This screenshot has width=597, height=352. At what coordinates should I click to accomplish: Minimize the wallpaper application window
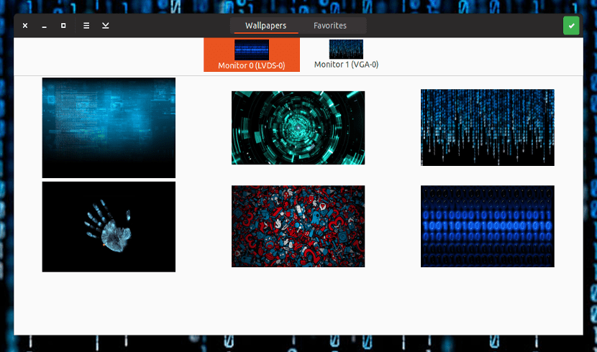click(45, 26)
